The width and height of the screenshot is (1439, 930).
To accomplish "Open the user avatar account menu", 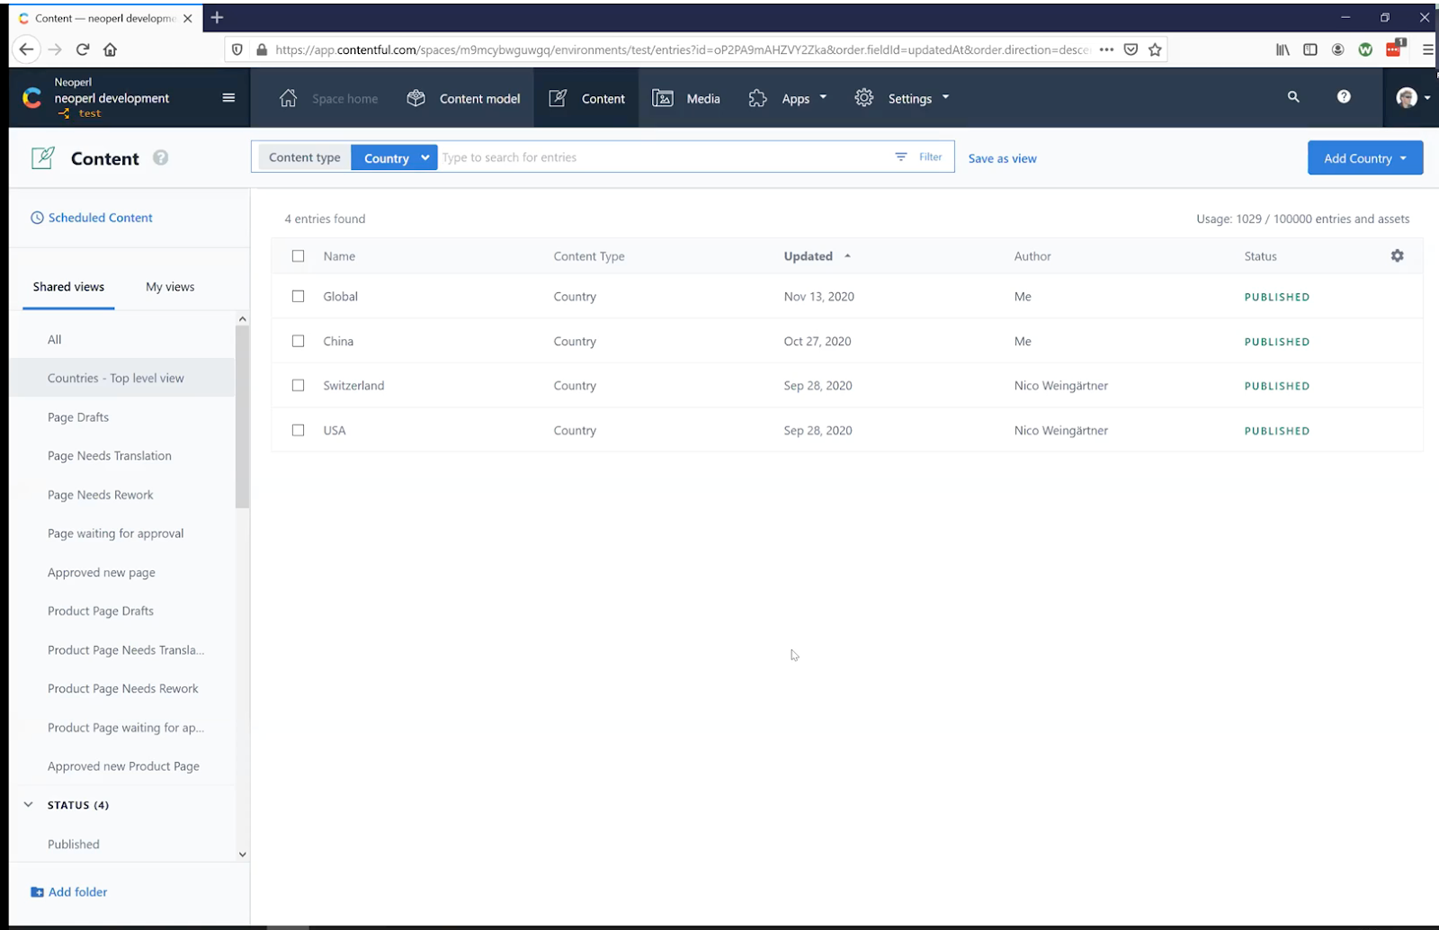I will coord(1413,98).
